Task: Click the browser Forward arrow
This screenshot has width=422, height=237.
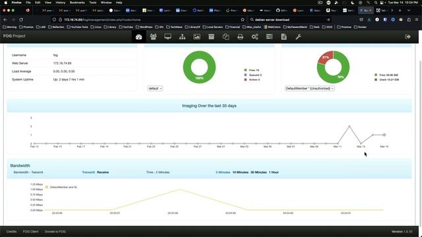Action: [x=13, y=20]
